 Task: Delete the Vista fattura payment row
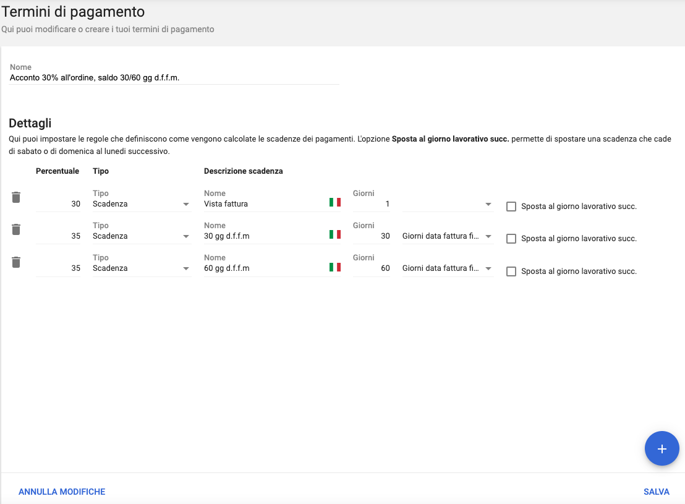16,198
